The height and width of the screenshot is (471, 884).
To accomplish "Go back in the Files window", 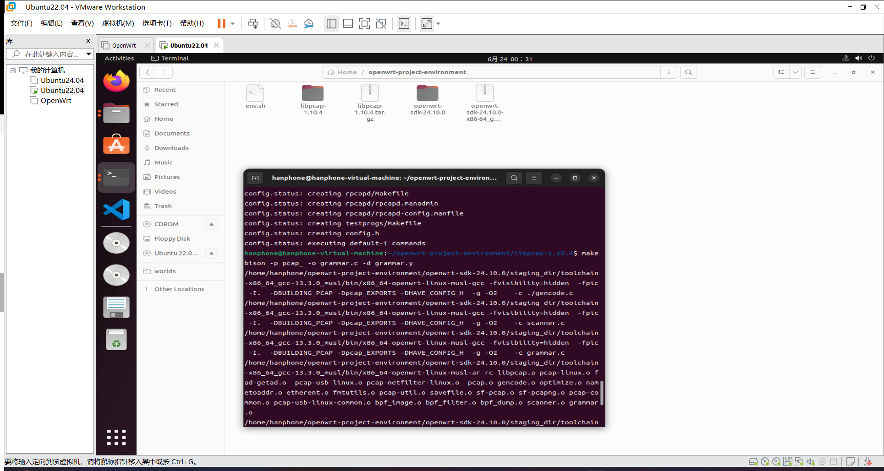I will (148, 72).
